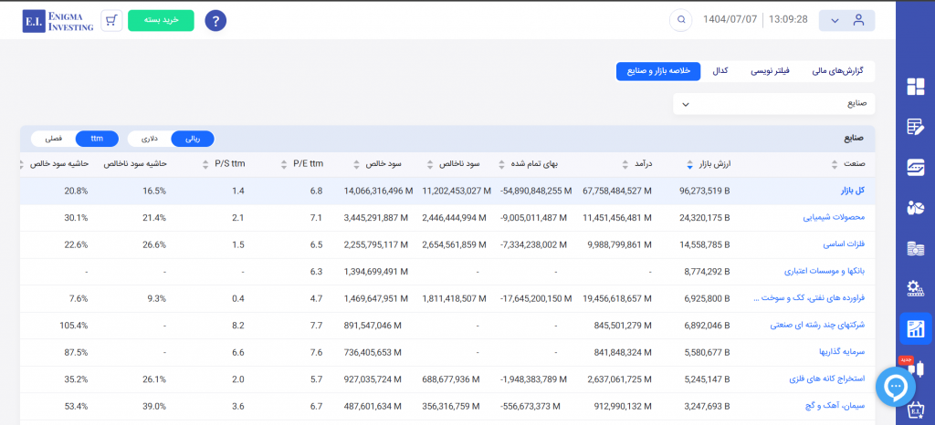Switch to فیلتر نویسی tab
The image size is (935, 425).
click(x=770, y=71)
